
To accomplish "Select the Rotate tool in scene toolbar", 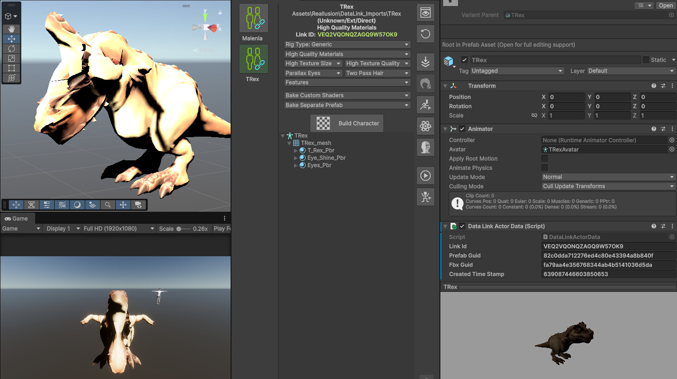I will click(x=12, y=49).
